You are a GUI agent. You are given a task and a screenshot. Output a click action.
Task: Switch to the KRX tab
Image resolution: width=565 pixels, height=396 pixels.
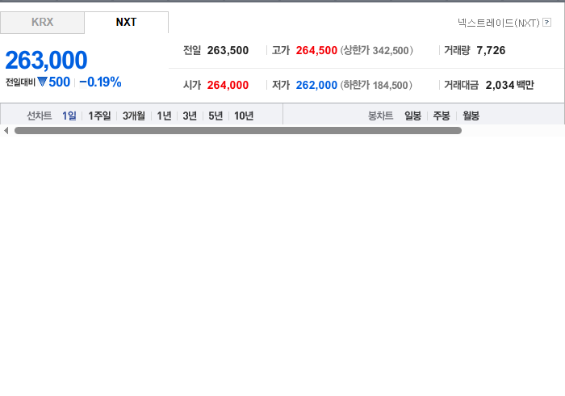point(42,23)
